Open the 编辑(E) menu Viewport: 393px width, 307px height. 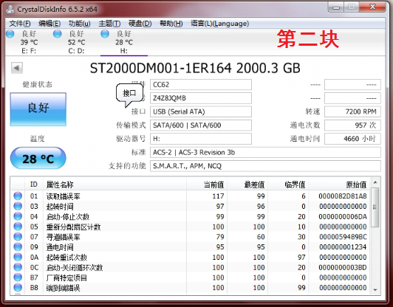tap(49, 24)
